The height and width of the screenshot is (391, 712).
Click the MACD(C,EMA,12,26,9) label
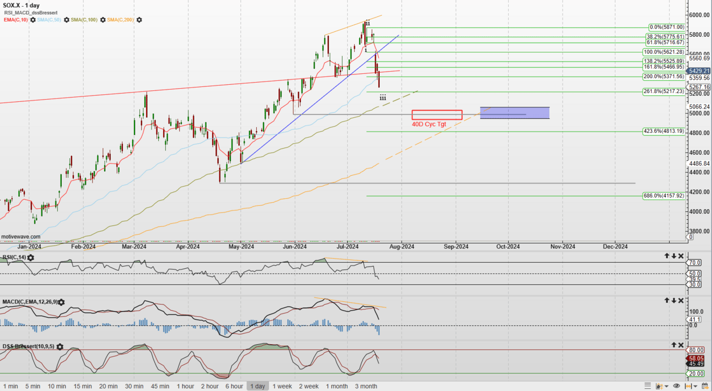[x=30, y=302]
